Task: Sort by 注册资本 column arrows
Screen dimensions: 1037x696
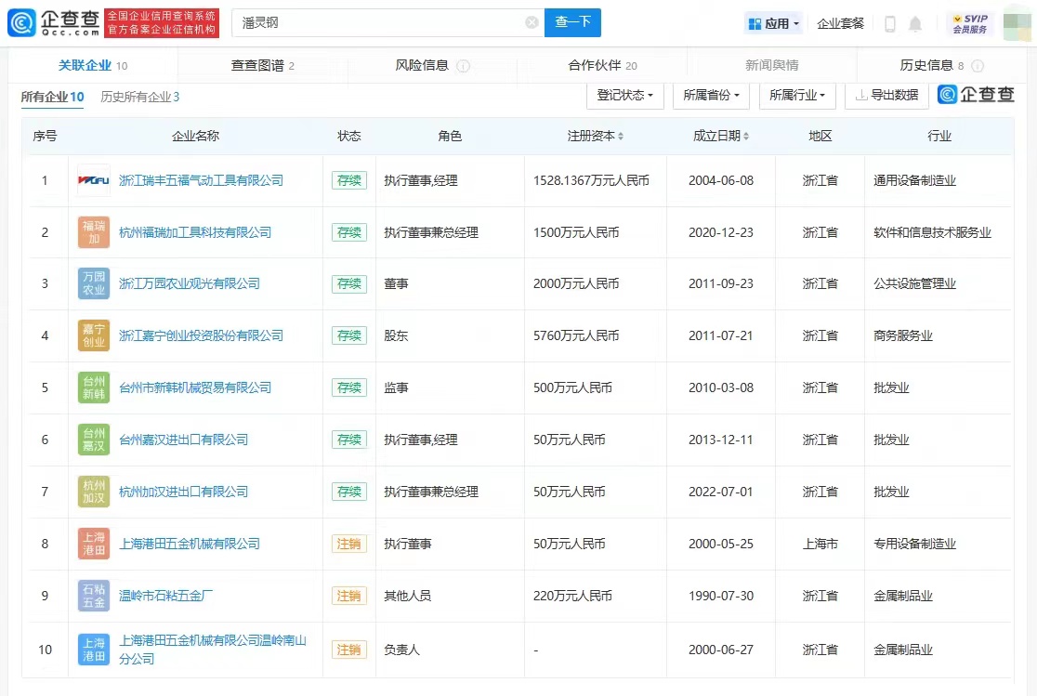Action: tap(621, 137)
